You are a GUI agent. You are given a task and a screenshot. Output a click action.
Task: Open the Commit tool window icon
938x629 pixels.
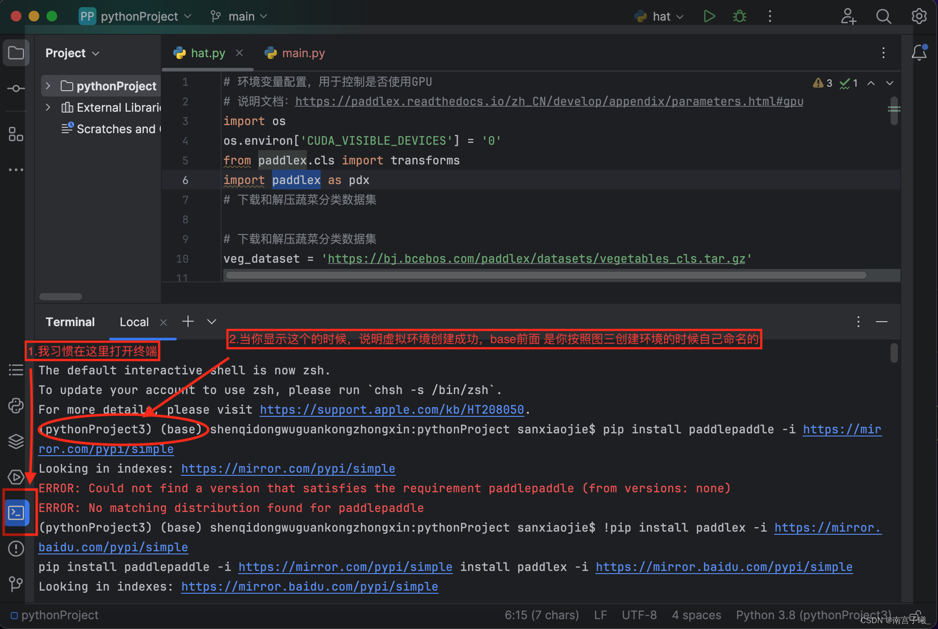click(16, 88)
